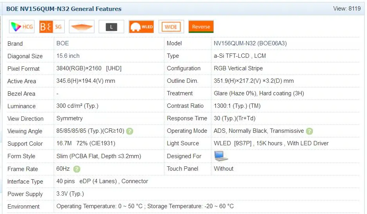Click the Luminance label
The image size is (367, 214).
click(x=22, y=106)
